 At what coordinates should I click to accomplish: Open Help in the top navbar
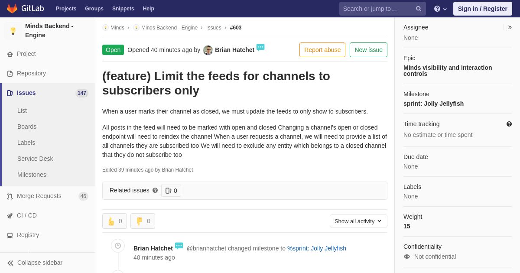(x=149, y=9)
